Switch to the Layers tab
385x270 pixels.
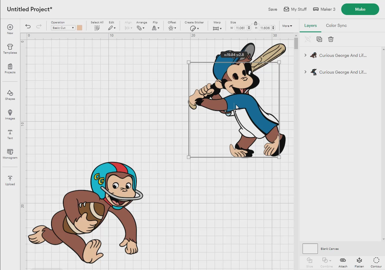point(310,25)
